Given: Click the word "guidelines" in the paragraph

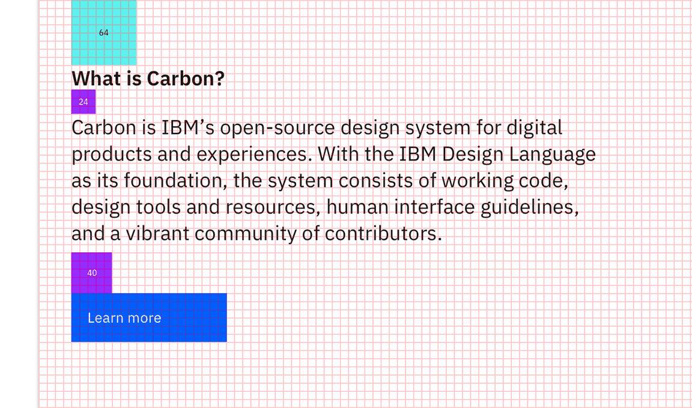Looking at the screenshot, I should [x=528, y=207].
